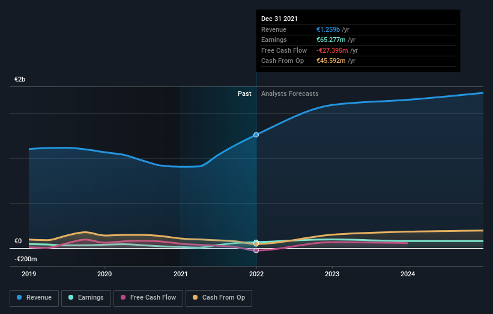Click the 2020 x-axis label

[104, 274]
